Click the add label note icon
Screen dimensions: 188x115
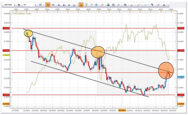(86, 5)
